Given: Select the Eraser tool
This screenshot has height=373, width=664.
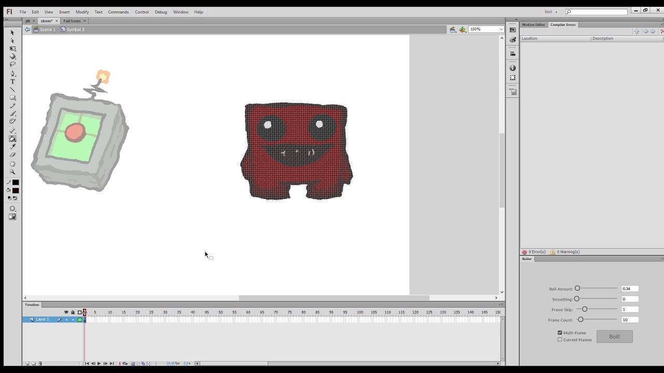Looking at the screenshot, I should click(x=12, y=155).
